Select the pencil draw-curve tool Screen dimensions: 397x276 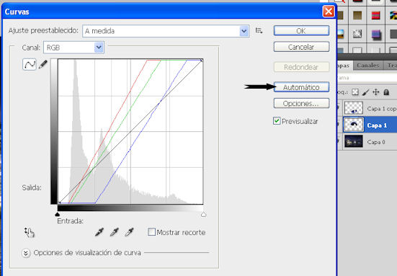(x=43, y=64)
